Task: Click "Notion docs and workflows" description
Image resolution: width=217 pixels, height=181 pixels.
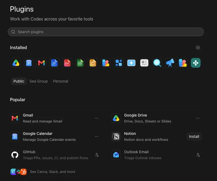Action: (146, 140)
